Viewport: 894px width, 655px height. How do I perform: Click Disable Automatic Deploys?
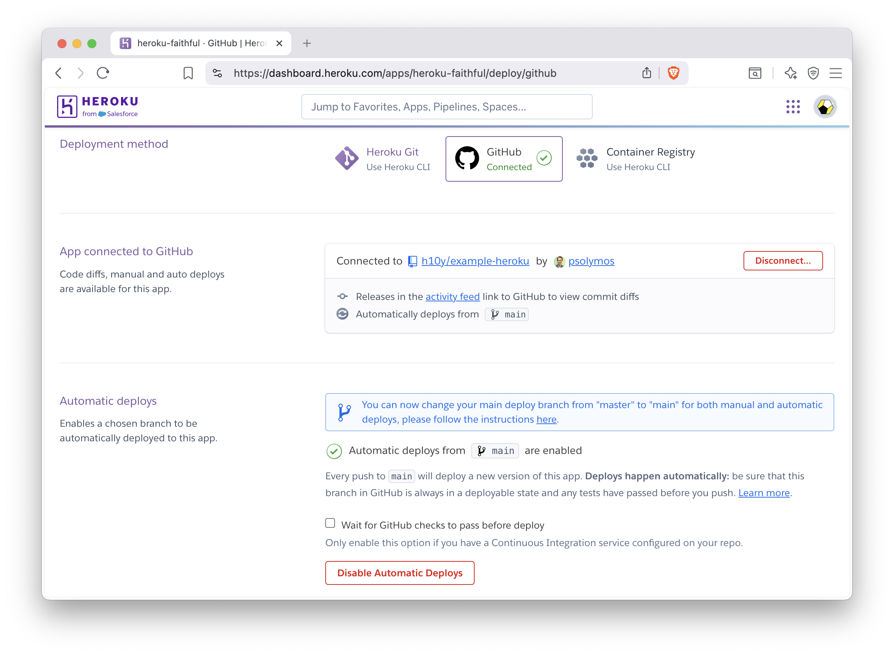[399, 573]
